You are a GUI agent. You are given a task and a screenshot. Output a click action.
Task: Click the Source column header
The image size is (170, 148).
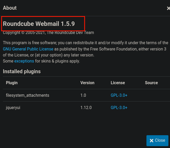pyautogui.click(x=151, y=83)
